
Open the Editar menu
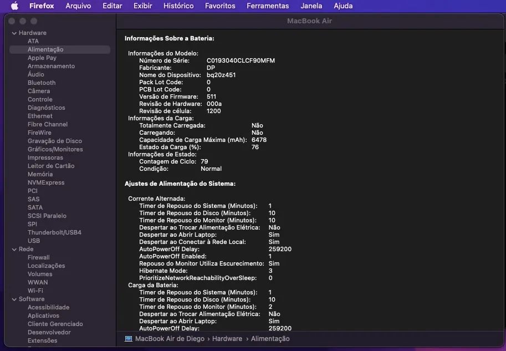tap(113, 6)
